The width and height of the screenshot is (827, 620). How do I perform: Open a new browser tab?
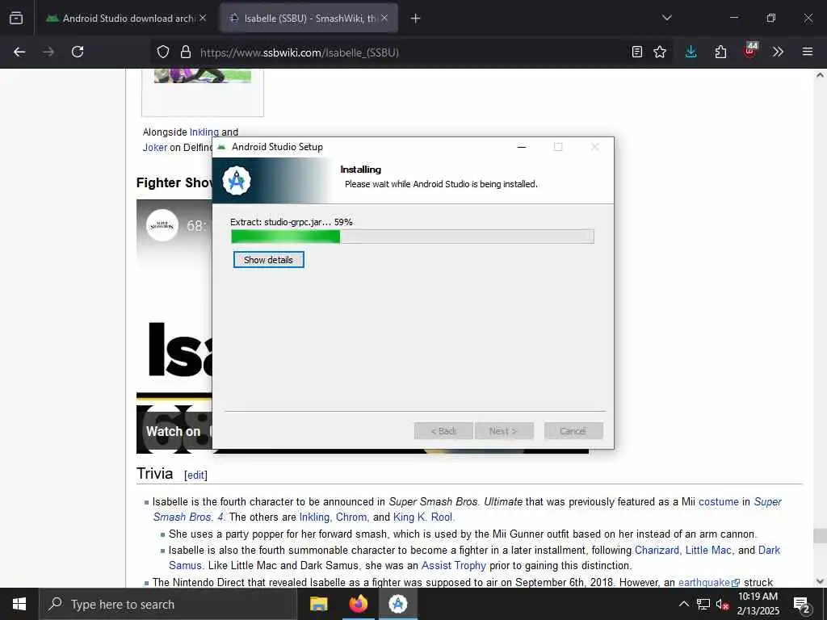point(415,19)
